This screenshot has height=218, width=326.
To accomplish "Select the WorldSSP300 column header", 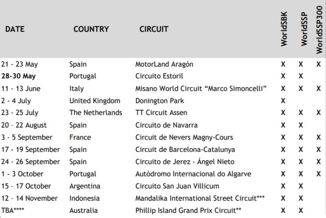I will pyautogui.click(x=319, y=29).
